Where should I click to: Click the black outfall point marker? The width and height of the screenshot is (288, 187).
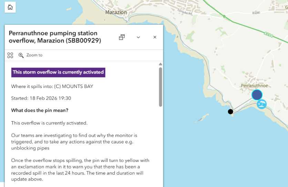coord(230,111)
